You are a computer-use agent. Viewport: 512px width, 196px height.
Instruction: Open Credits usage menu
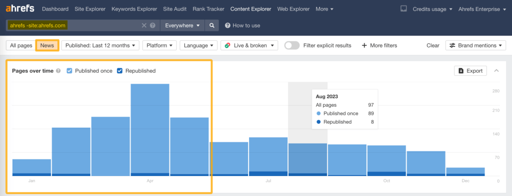coord(432,9)
